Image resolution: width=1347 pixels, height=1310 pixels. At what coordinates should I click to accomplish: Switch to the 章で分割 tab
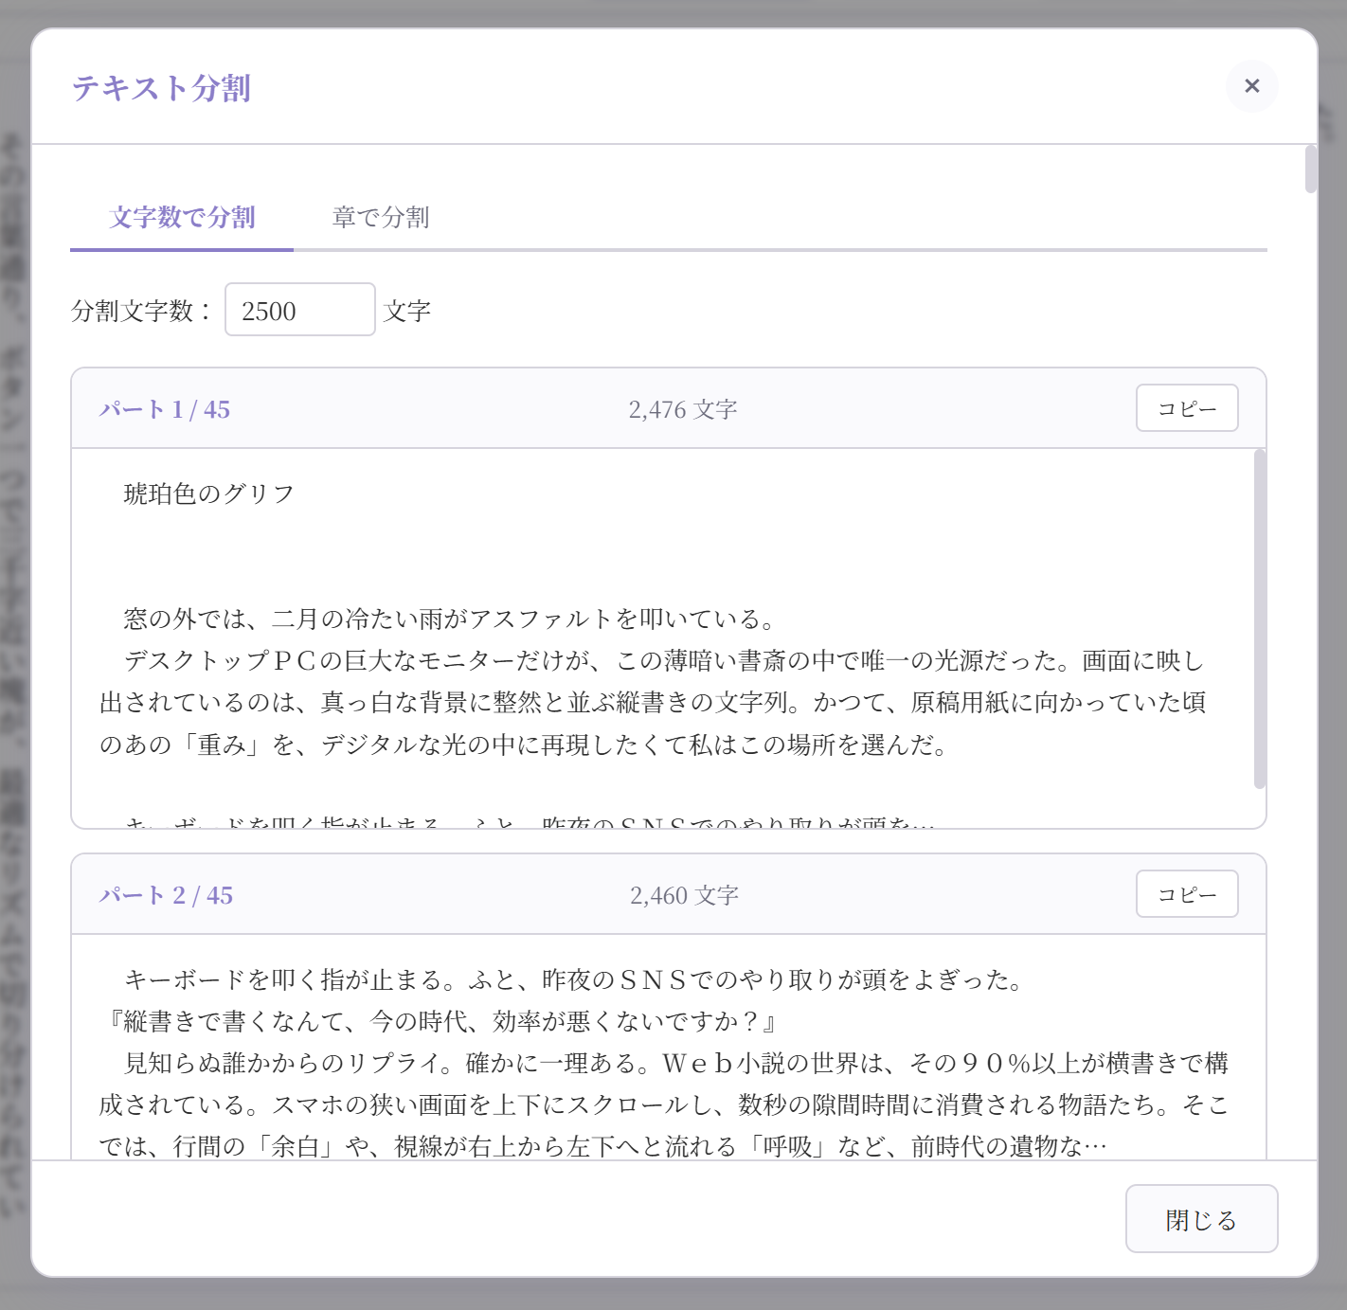(380, 218)
